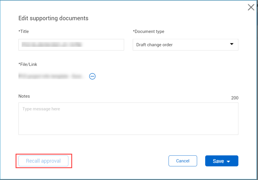258x180 pixels.
Task: Open the Document type dropdown
Action: click(x=186, y=45)
